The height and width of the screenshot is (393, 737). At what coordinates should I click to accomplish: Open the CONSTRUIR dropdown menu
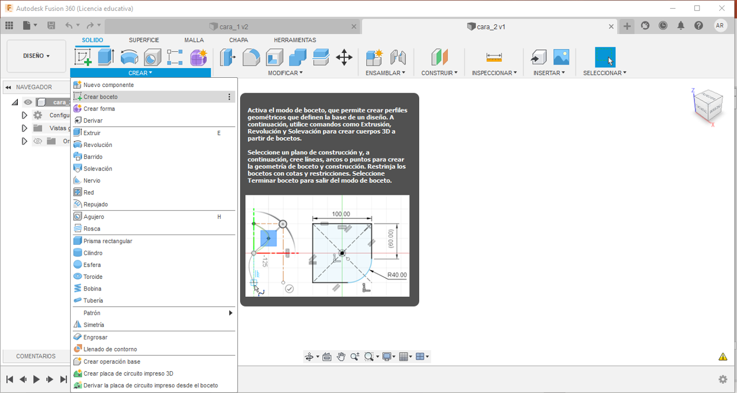439,73
